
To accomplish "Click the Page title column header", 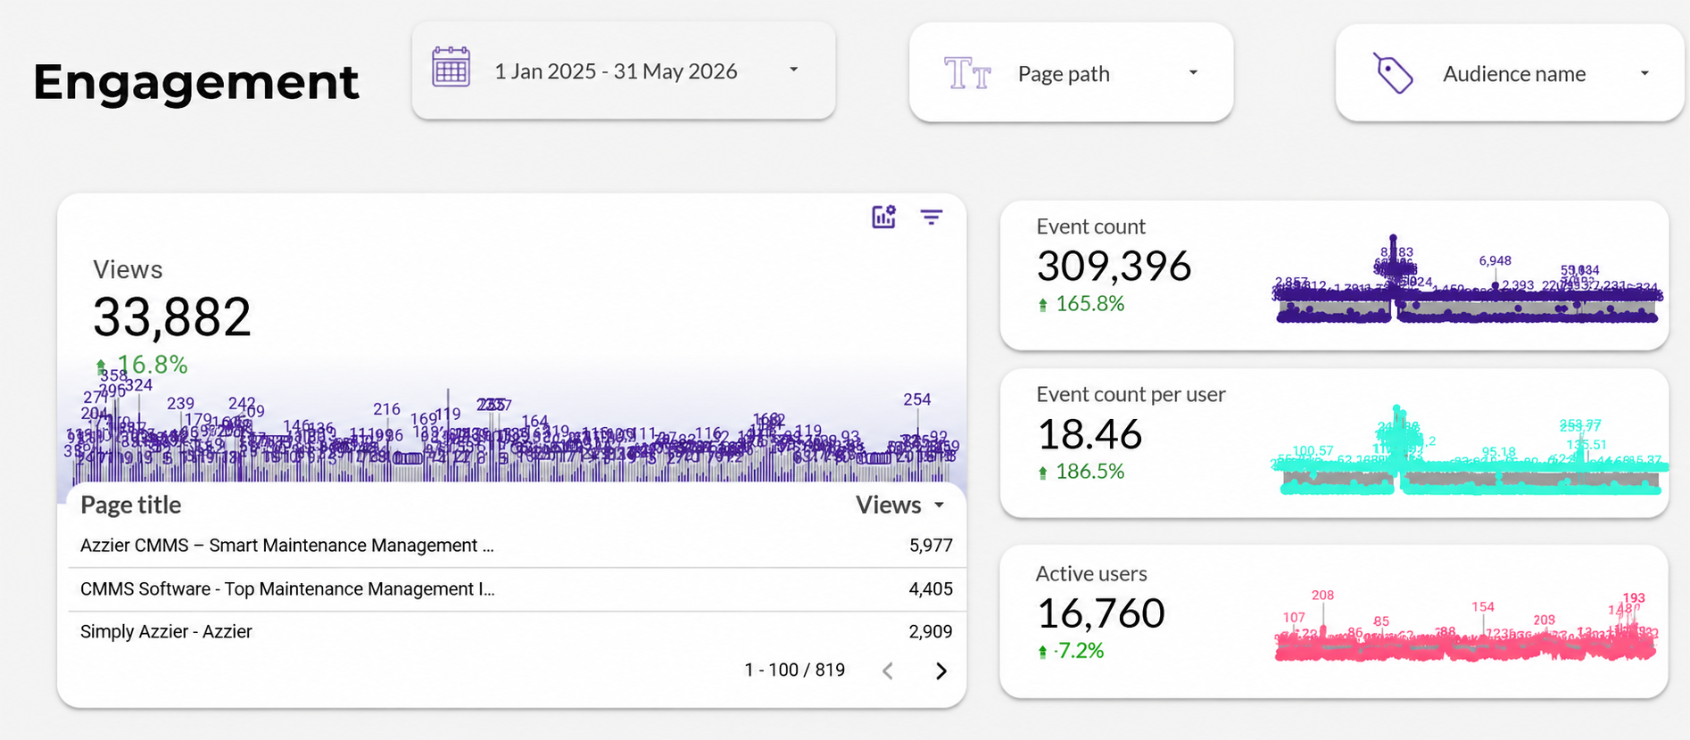I will [x=131, y=505].
